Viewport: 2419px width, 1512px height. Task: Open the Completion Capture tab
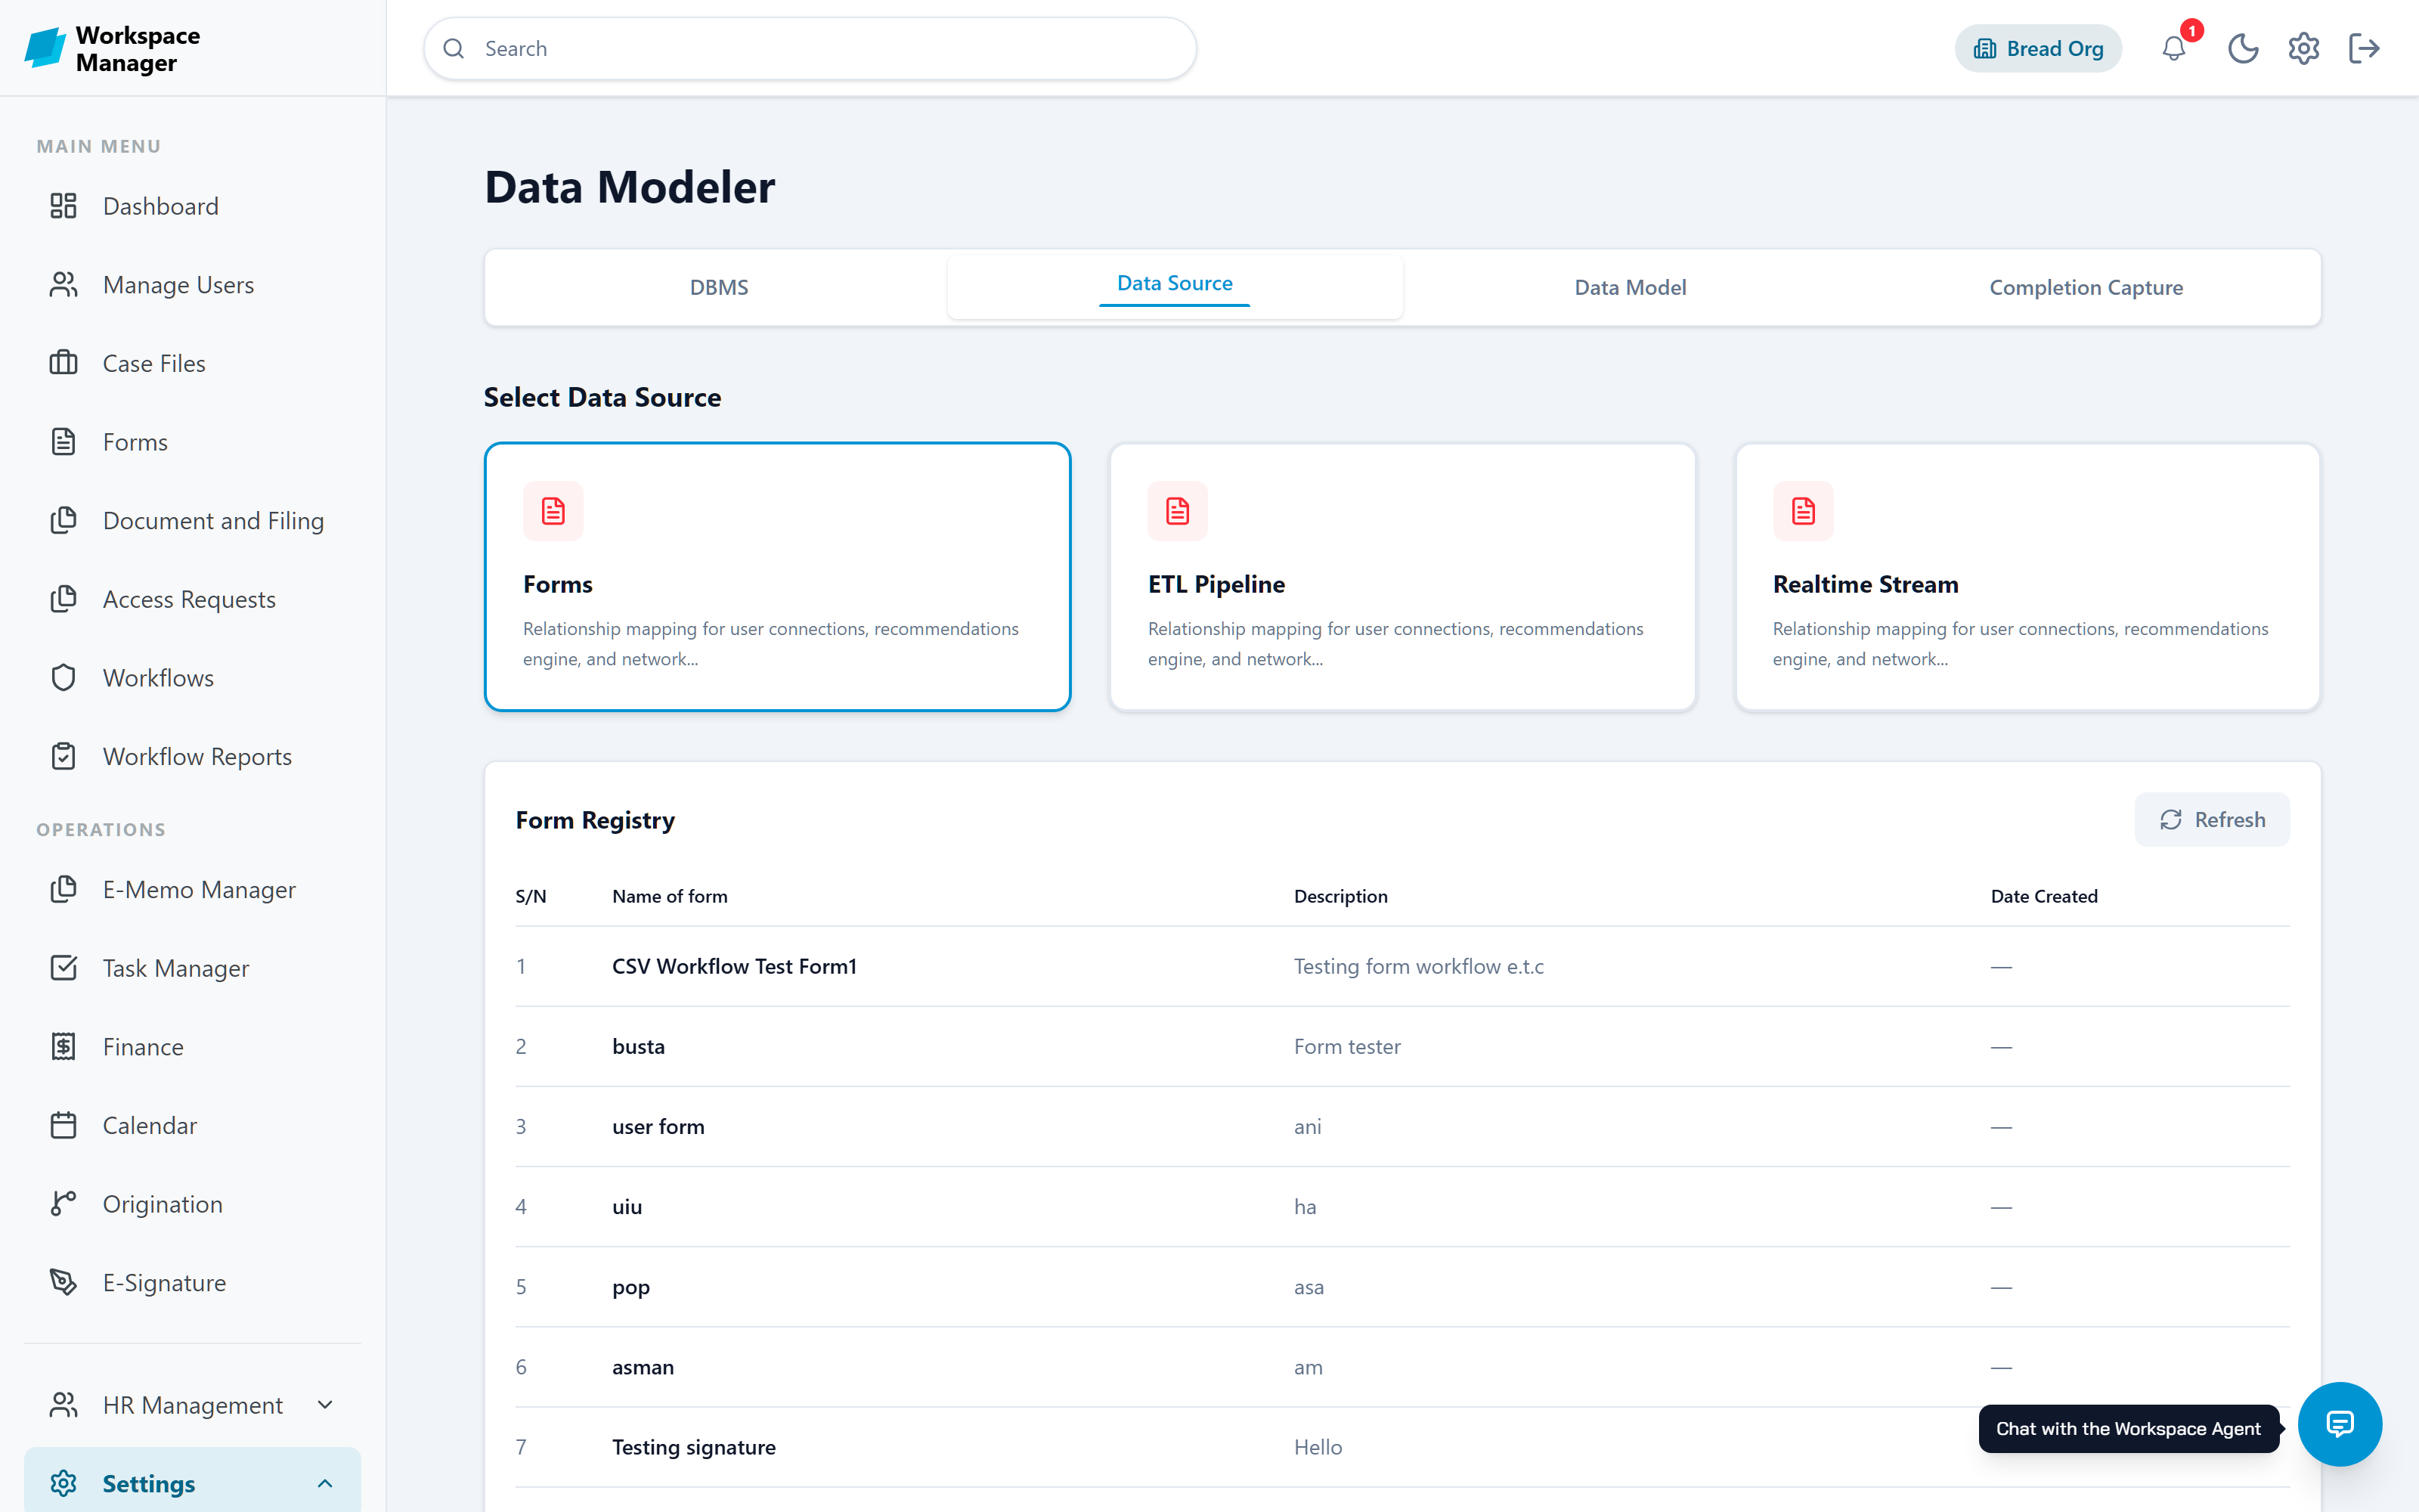(2086, 287)
